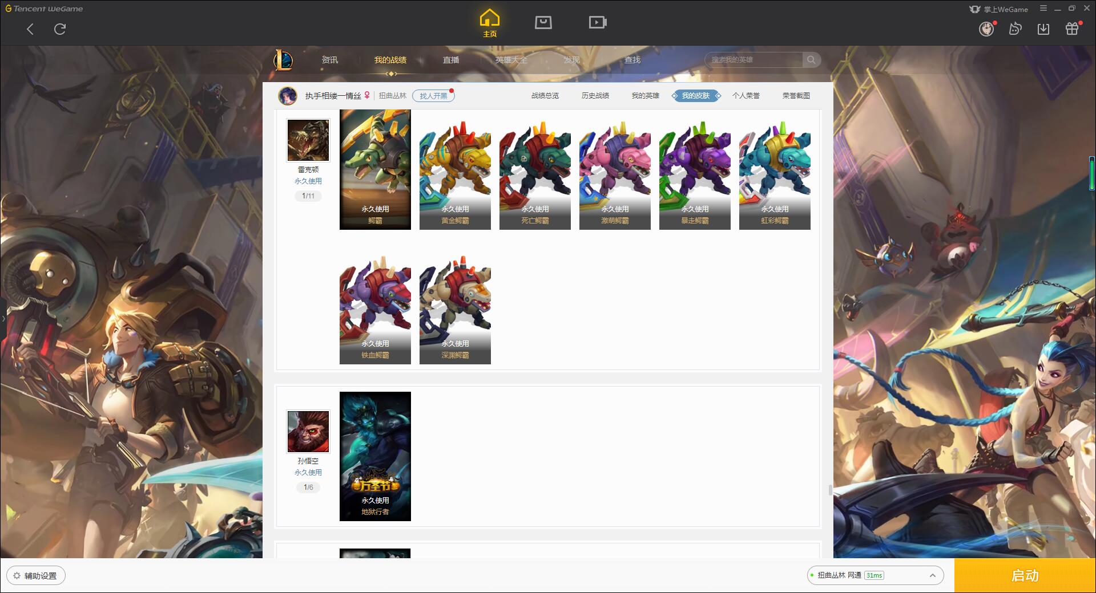Click the Tencent WeGame logo

click(44, 9)
